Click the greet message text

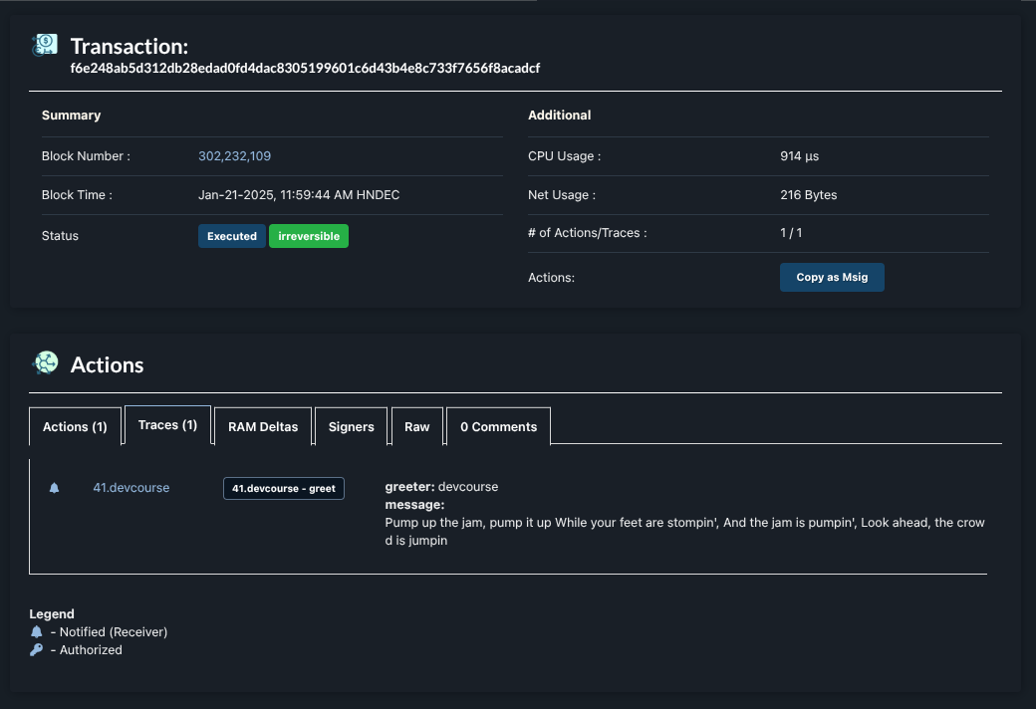[x=683, y=531]
